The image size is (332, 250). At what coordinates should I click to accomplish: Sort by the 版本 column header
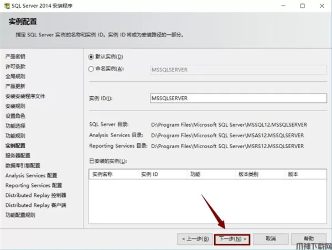305,174
